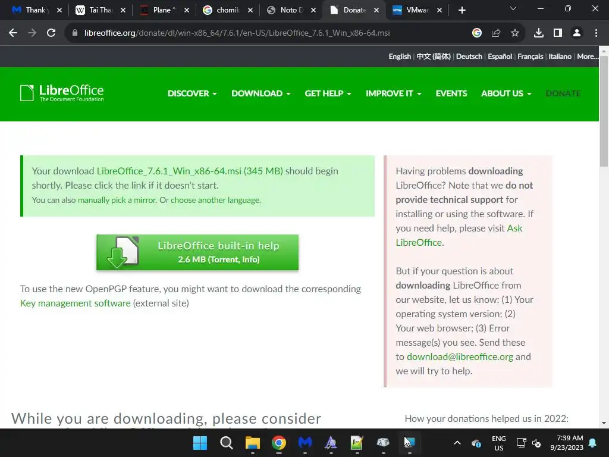Open the tab search chevron
The image size is (609, 457).
[x=513, y=8]
